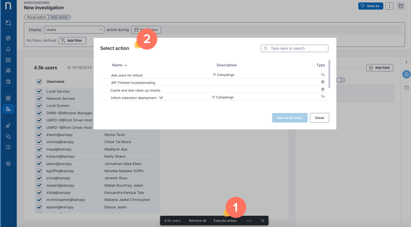Uncheck the ktavin@kanopy checkbox
Viewport: 411px width, 227px height.
[39, 135]
